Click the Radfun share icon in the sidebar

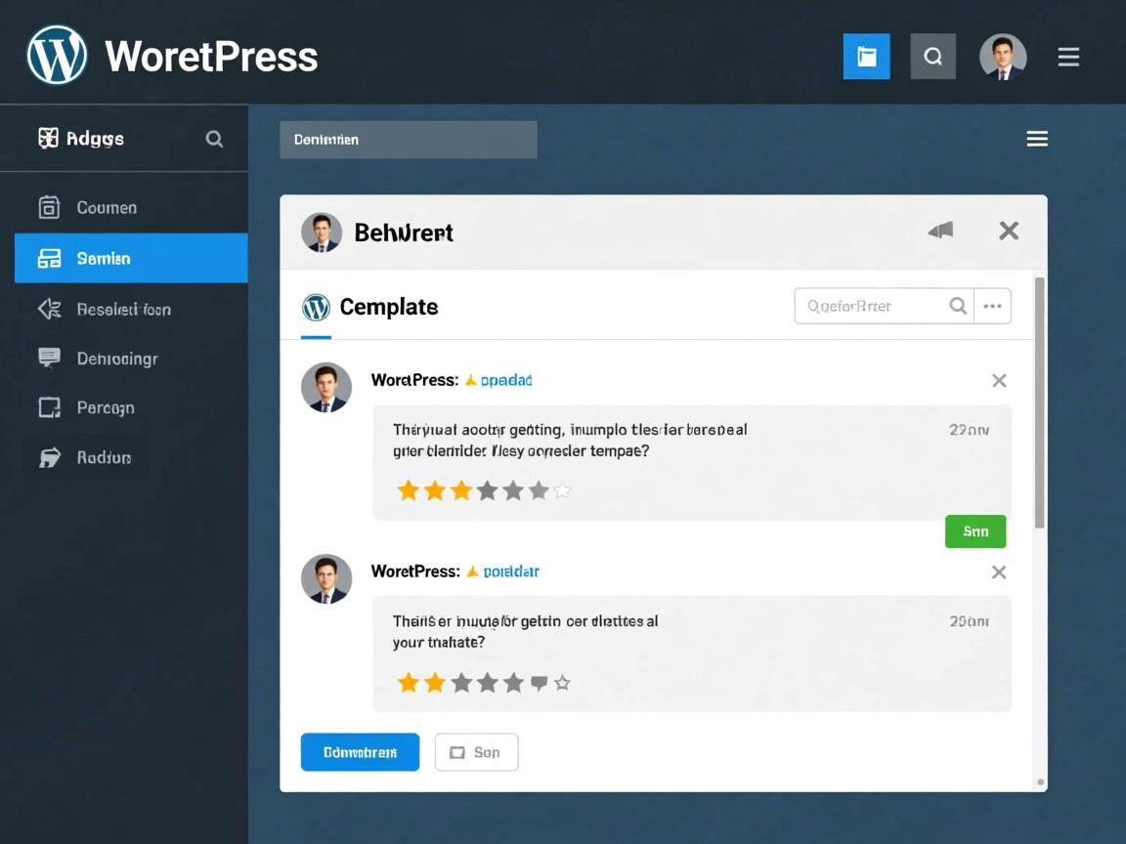(47, 457)
